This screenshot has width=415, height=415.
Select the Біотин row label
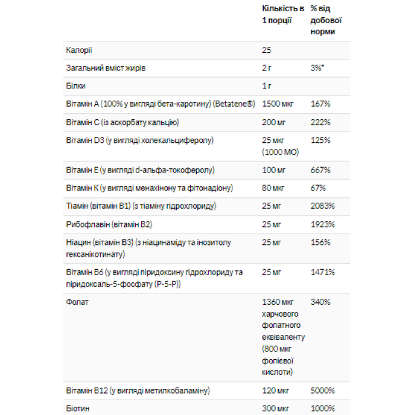pos(77,408)
